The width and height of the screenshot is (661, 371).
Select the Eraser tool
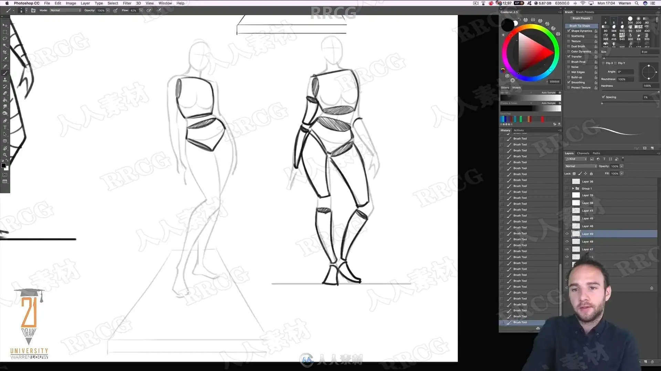[x=5, y=93]
